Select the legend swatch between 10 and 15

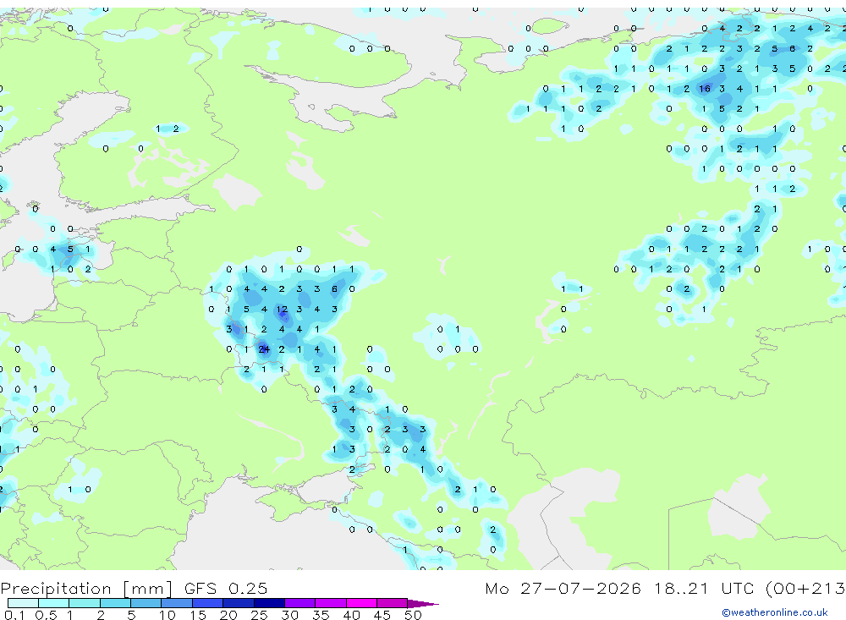[x=177, y=603]
